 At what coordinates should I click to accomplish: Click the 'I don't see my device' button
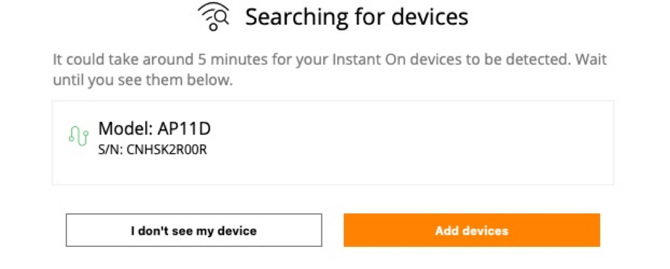point(194,231)
